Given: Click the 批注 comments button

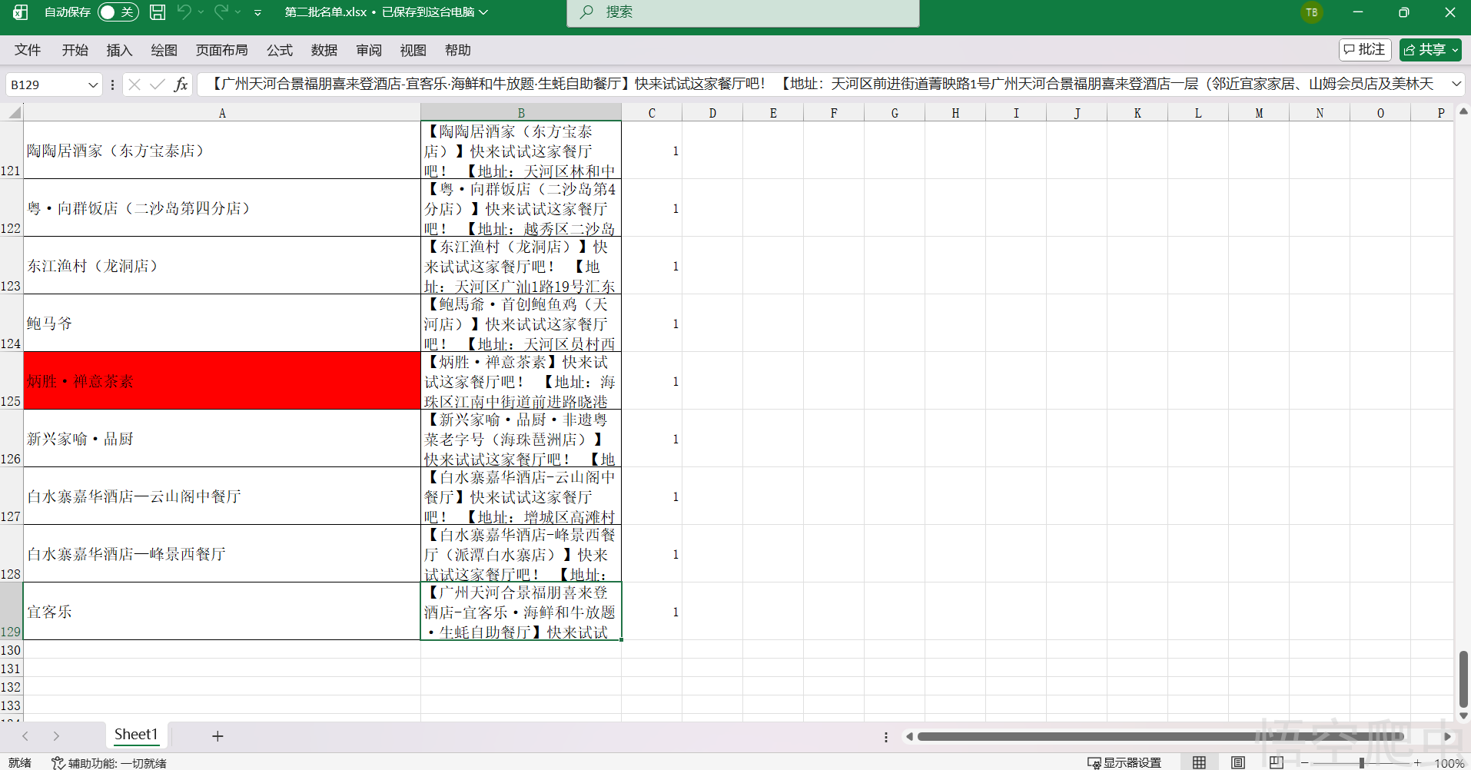Looking at the screenshot, I should 1365,50.
